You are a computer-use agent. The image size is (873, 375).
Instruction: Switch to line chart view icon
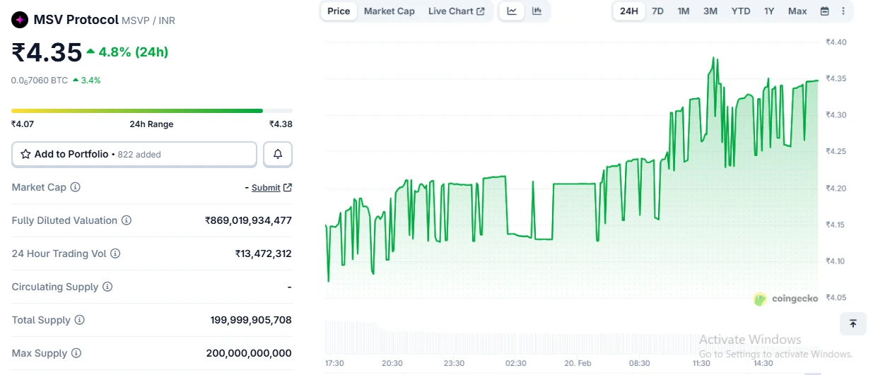[512, 11]
